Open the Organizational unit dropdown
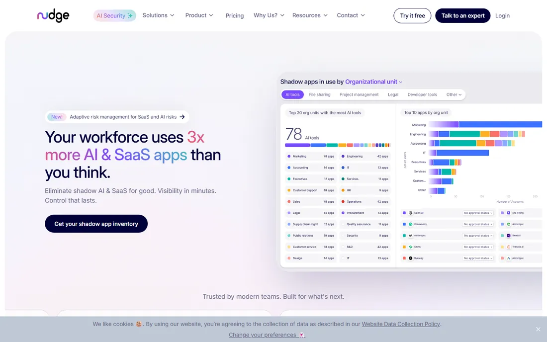547x342 pixels. (x=373, y=82)
